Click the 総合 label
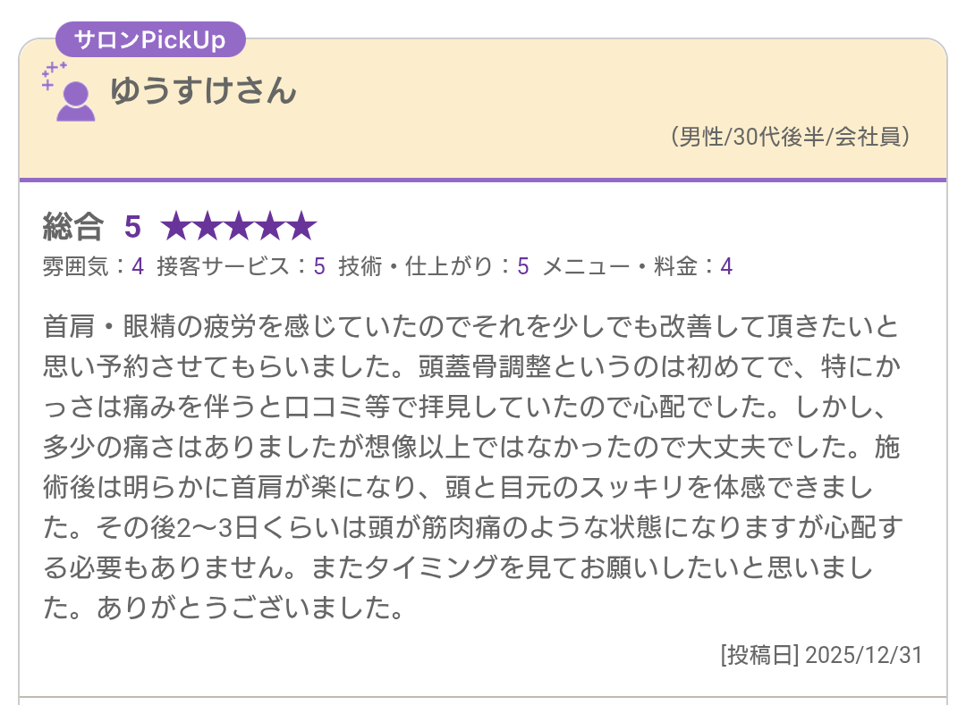The image size is (966, 705). tap(73, 227)
